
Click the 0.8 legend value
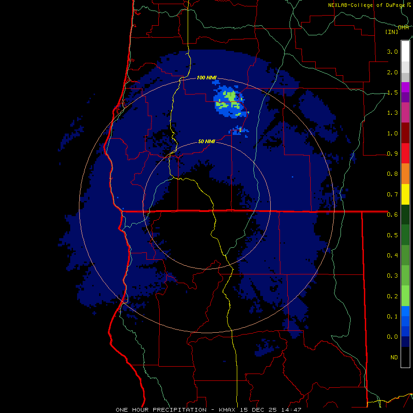tap(392, 174)
